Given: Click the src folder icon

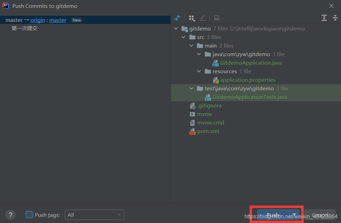Looking at the screenshot, I should pyautogui.click(x=192, y=37).
